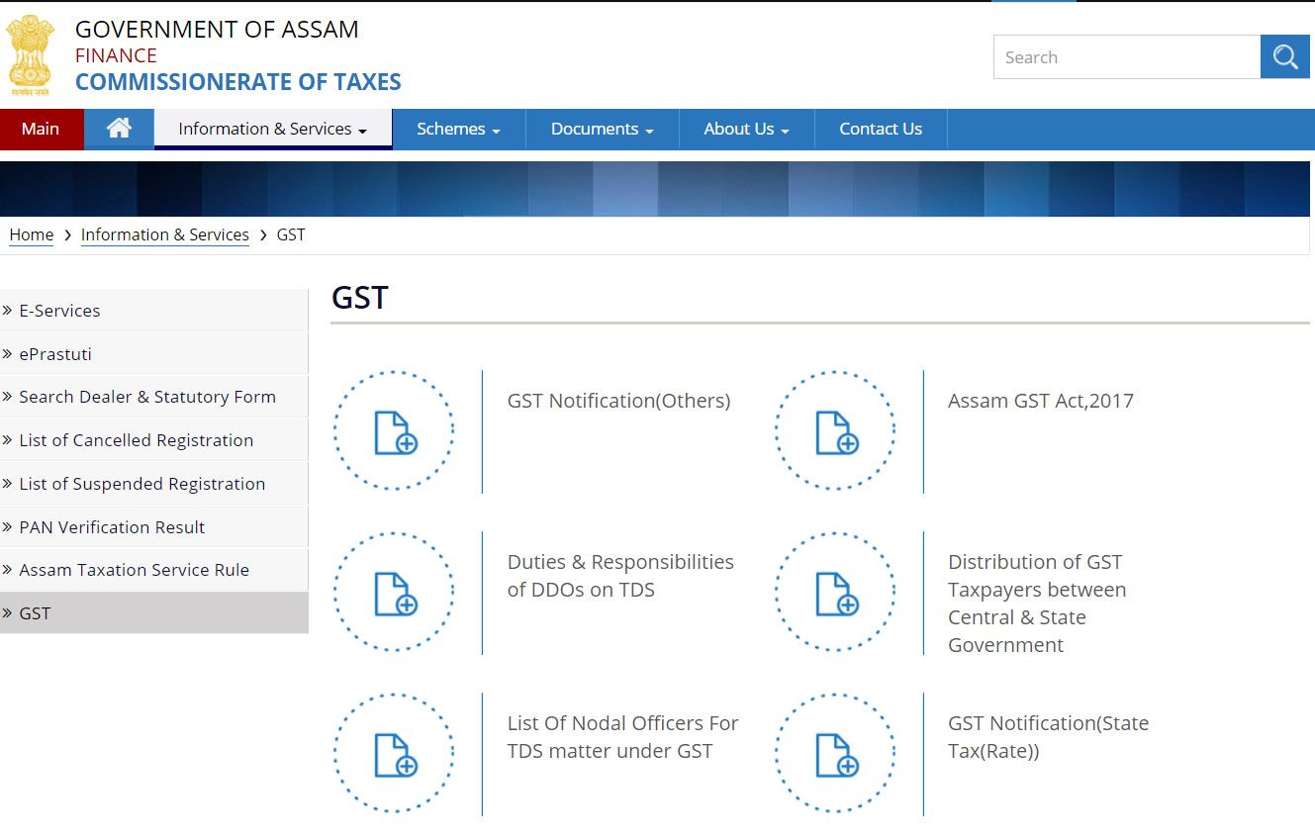Click the Home breadcrumb link
The height and width of the screenshot is (838, 1315).
32,234
